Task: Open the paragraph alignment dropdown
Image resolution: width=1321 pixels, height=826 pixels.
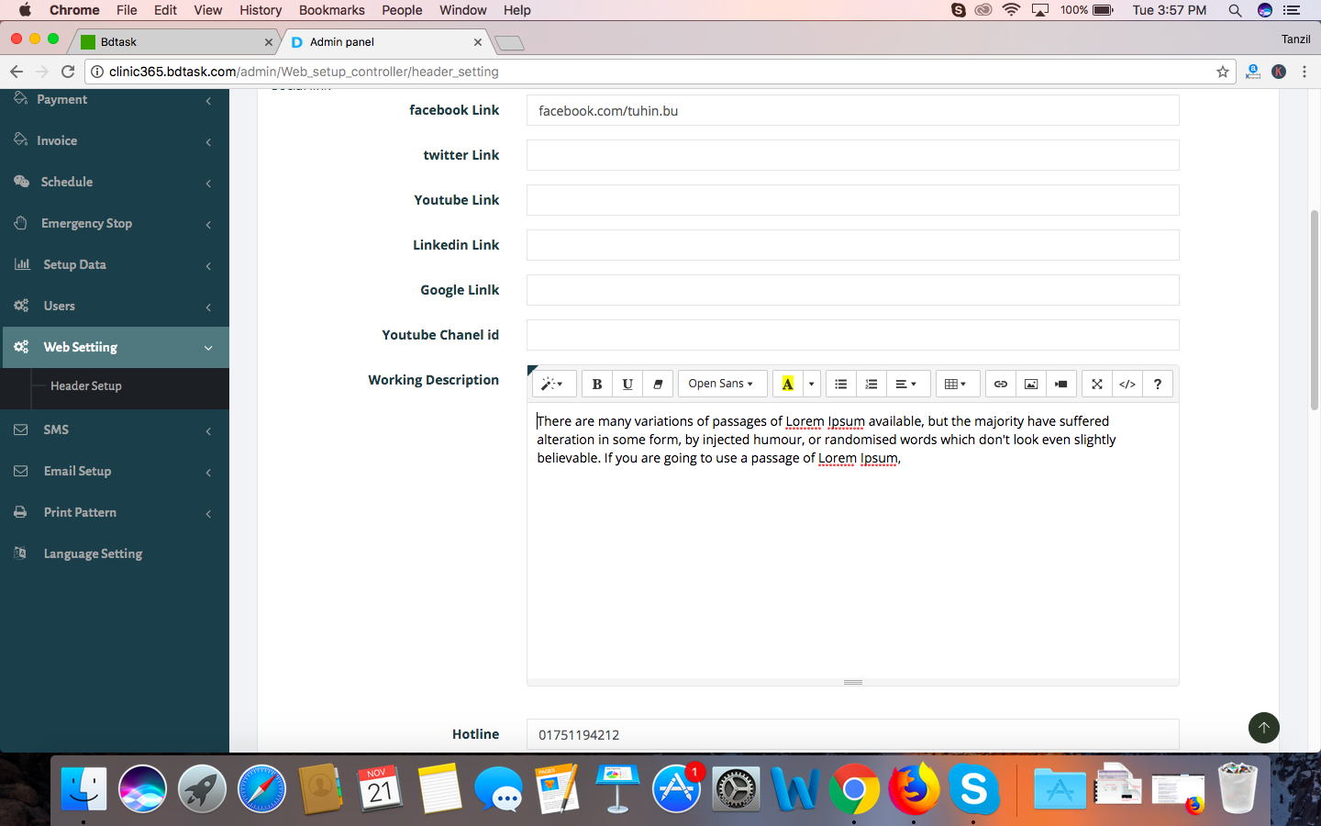Action: click(x=906, y=384)
